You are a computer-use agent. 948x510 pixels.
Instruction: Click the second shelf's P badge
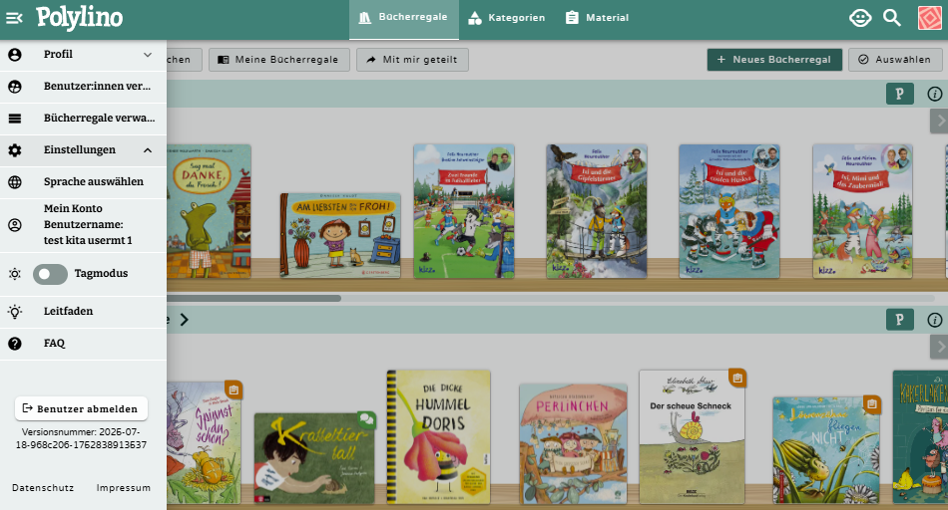[900, 320]
